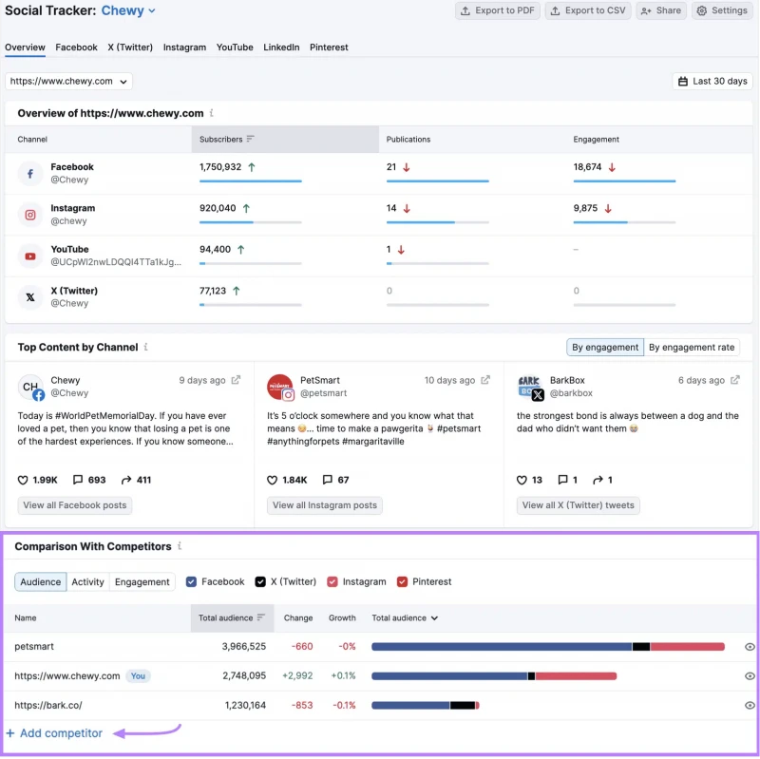Select the LinkedIn tab

(x=281, y=47)
